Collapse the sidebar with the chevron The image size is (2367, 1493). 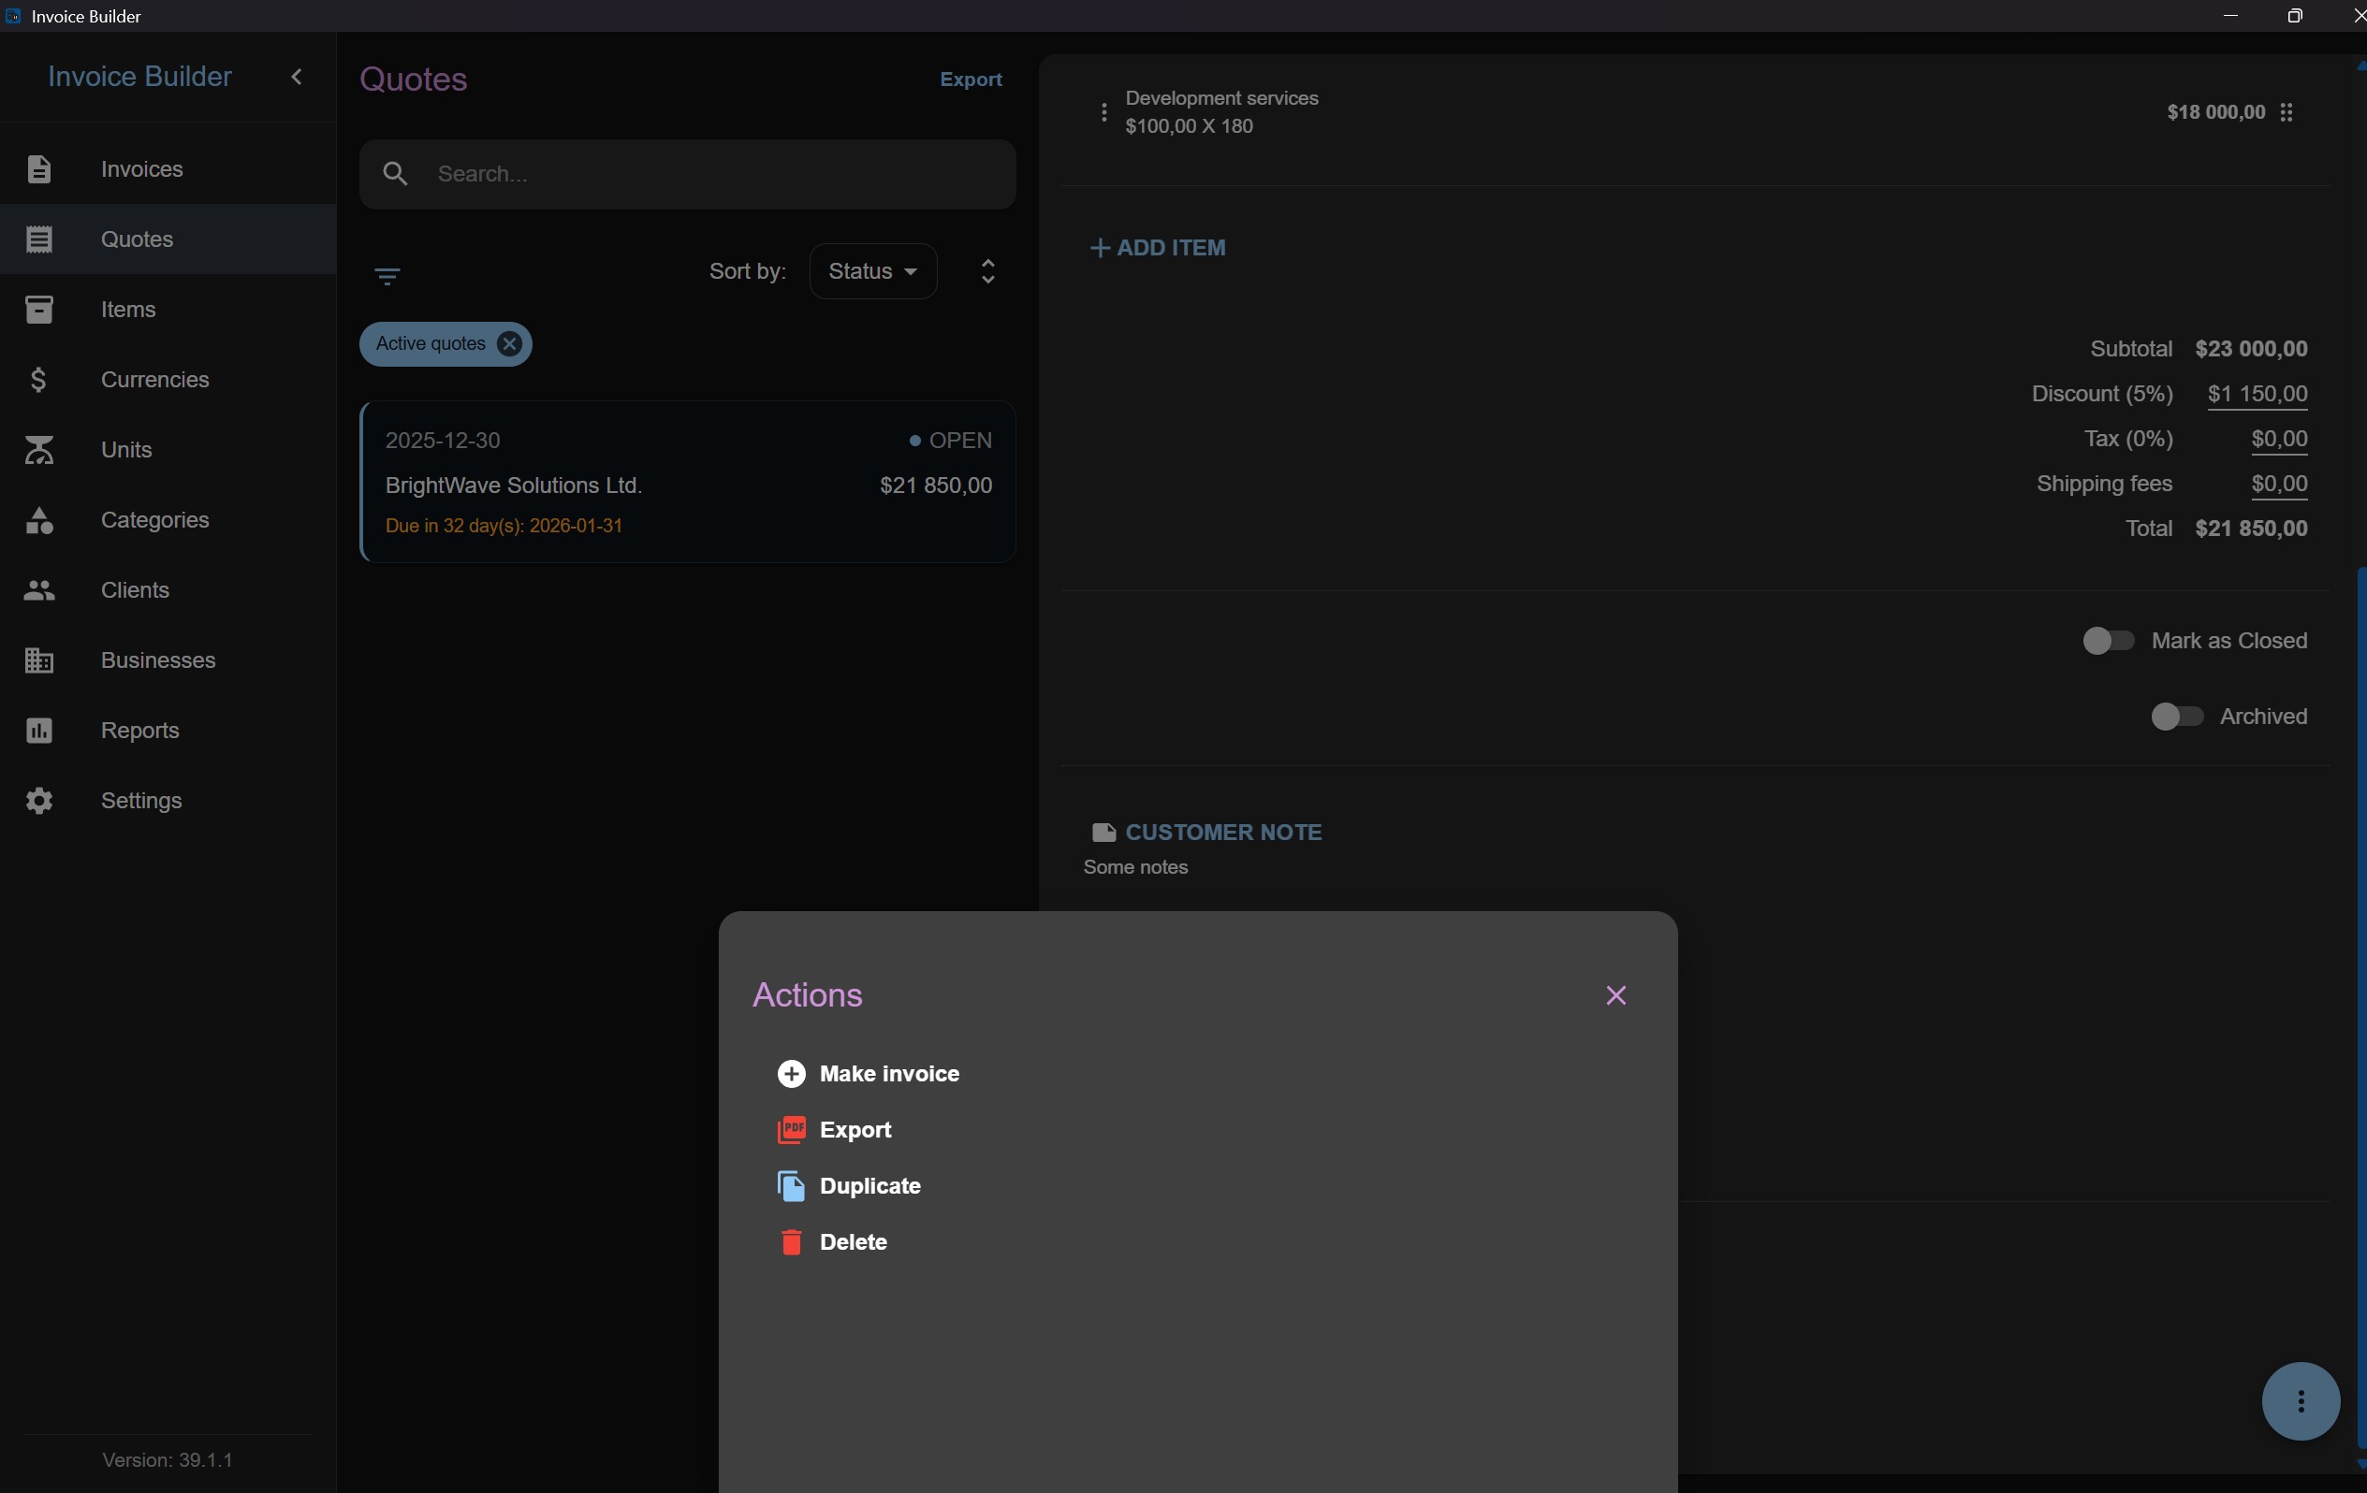tap(296, 77)
